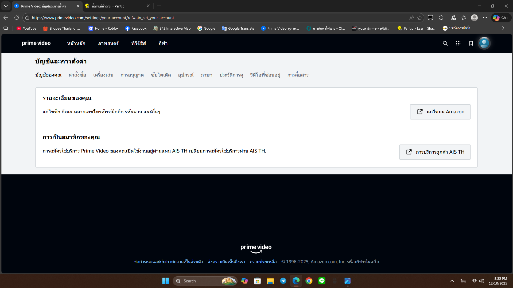513x288 pixels.
Task: Click the แก้ไขบน Amazon button
Action: point(440,112)
